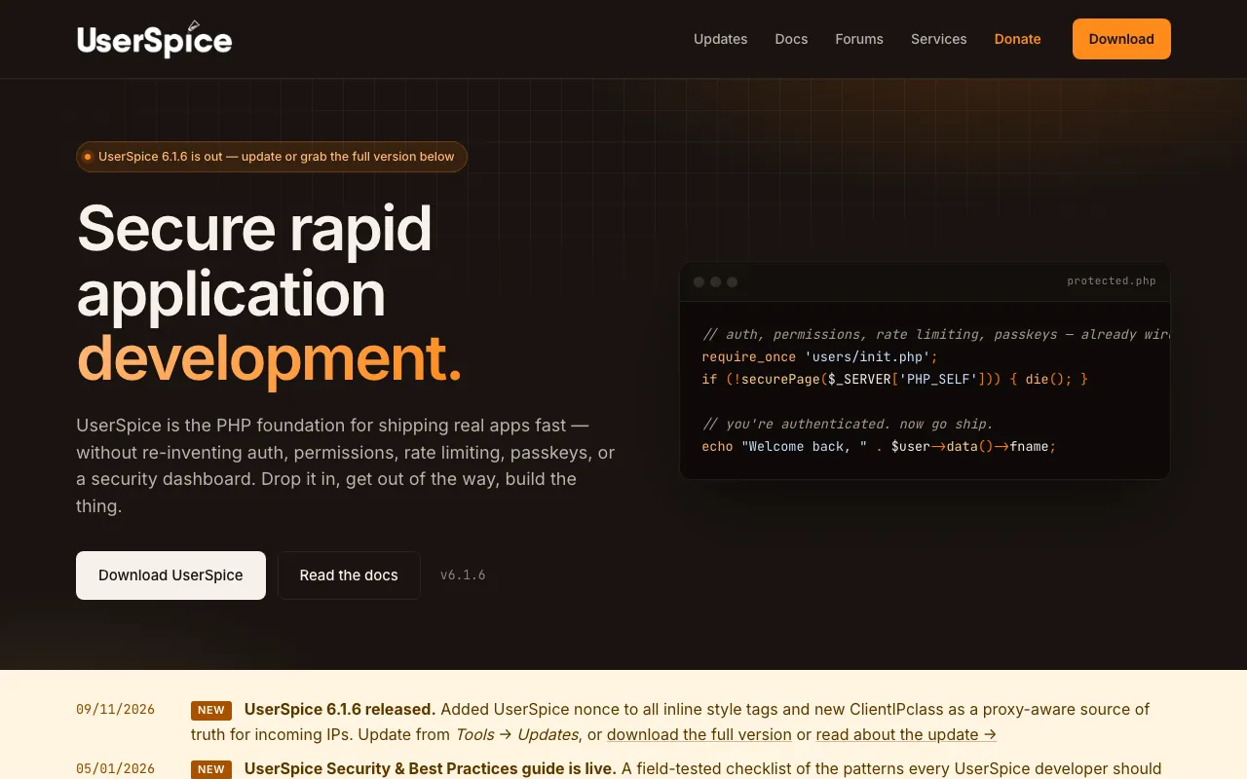Click the 09/11/2026 date entry
Screen dimensions: 1247x779
(116, 709)
